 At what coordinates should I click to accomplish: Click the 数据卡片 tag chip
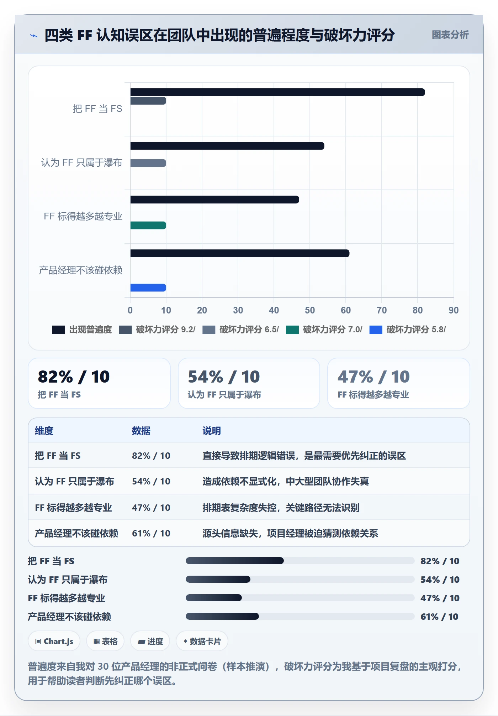point(202,641)
